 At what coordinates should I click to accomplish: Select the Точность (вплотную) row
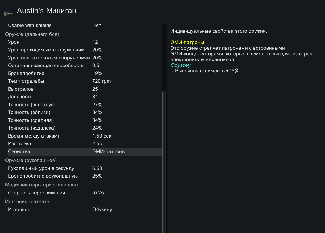click(x=82, y=105)
